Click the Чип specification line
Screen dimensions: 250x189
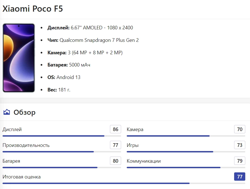click(x=93, y=40)
